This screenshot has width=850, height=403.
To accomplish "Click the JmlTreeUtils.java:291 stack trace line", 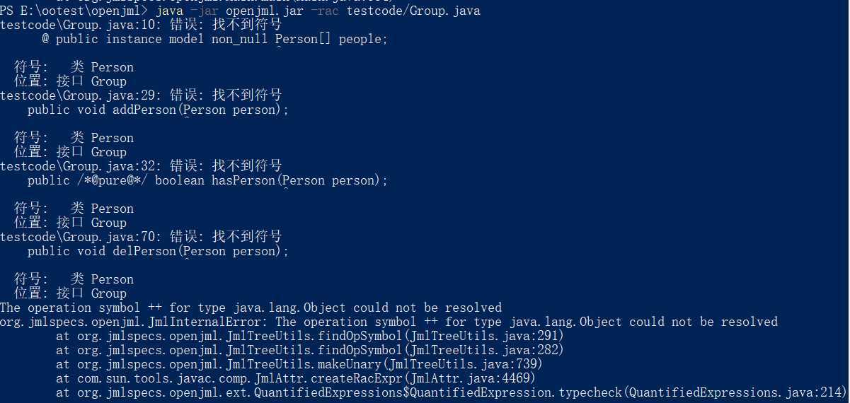I will tap(310, 336).
